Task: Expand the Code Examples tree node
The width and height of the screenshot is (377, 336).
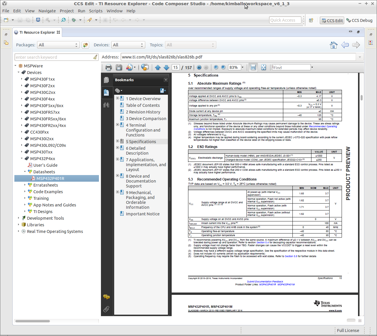Action: tap(25, 191)
